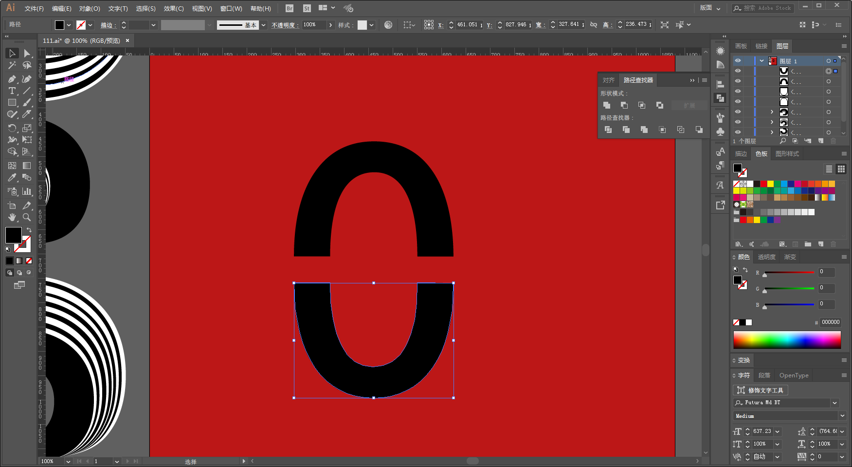Screen dimensions: 852x467
Task: Open the Medium font style dropdown
Action: (x=842, y=416)
